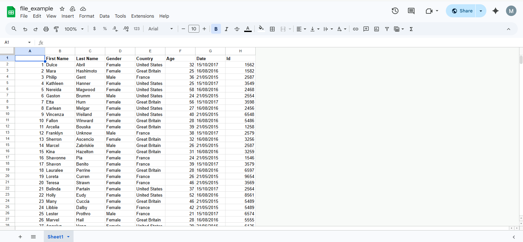Open the text wrapping dropdown
The width and height of the screenshot is (523, 242).
[x=328, y=29]
